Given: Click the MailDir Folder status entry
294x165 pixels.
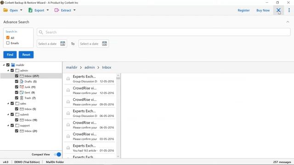Looking at the screenshot, I should point(55,162).
